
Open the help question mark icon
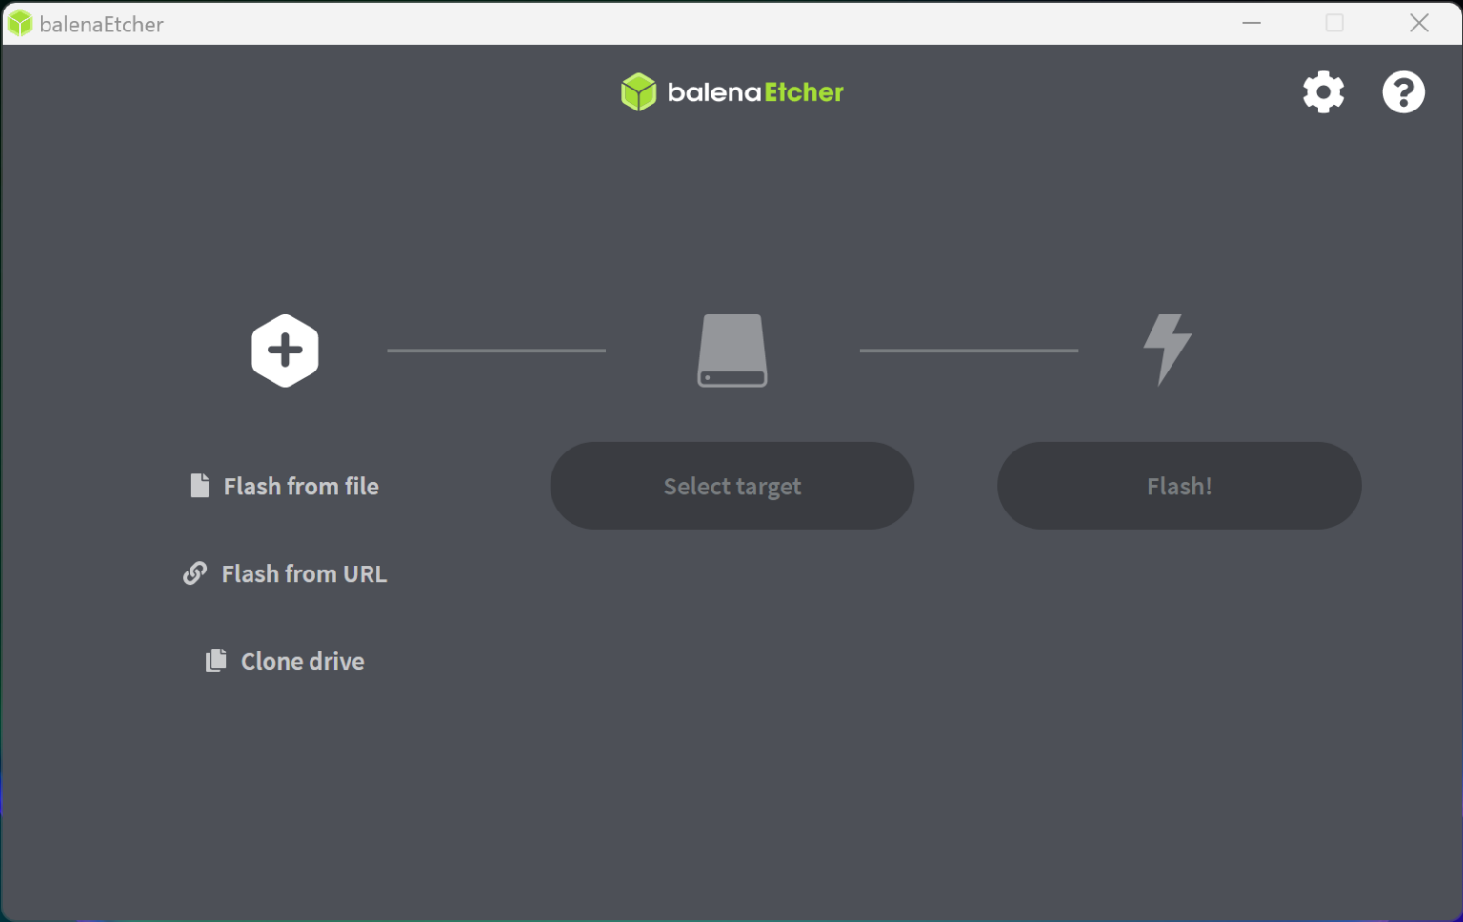[x=1403, y=91]
